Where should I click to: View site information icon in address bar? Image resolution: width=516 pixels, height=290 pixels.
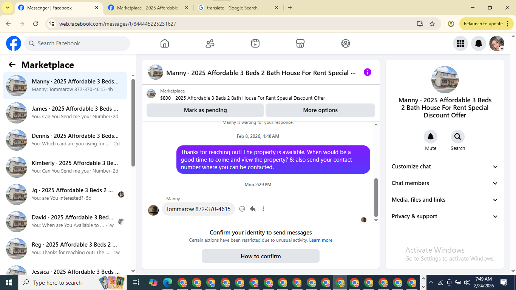[52, 24]
